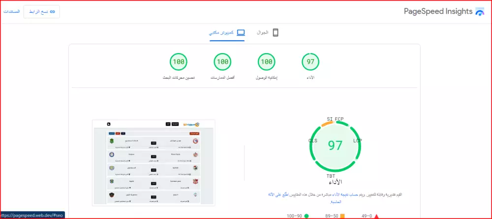The width and height of the screenshot is (492, 219).
Task: Click the green circle 90–100 legend icon
Action: pyautogui.click(x=306, y=216)
